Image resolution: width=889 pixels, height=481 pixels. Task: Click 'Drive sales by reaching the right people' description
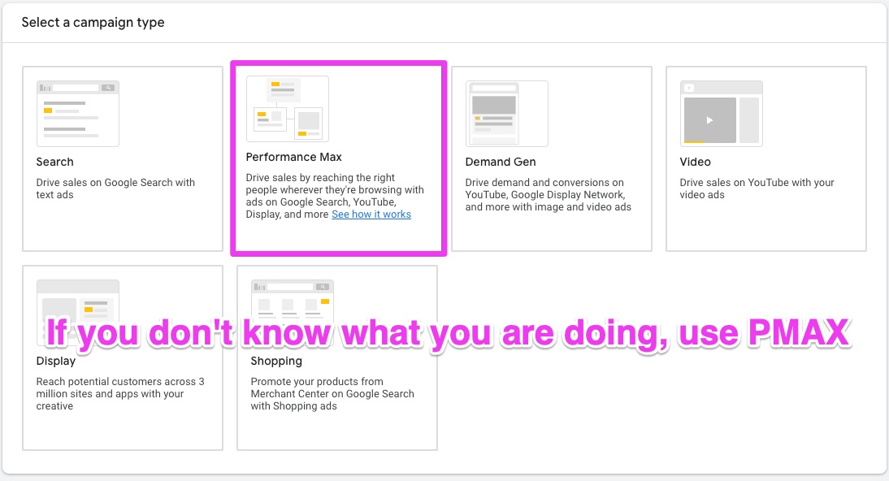point(335,196)
